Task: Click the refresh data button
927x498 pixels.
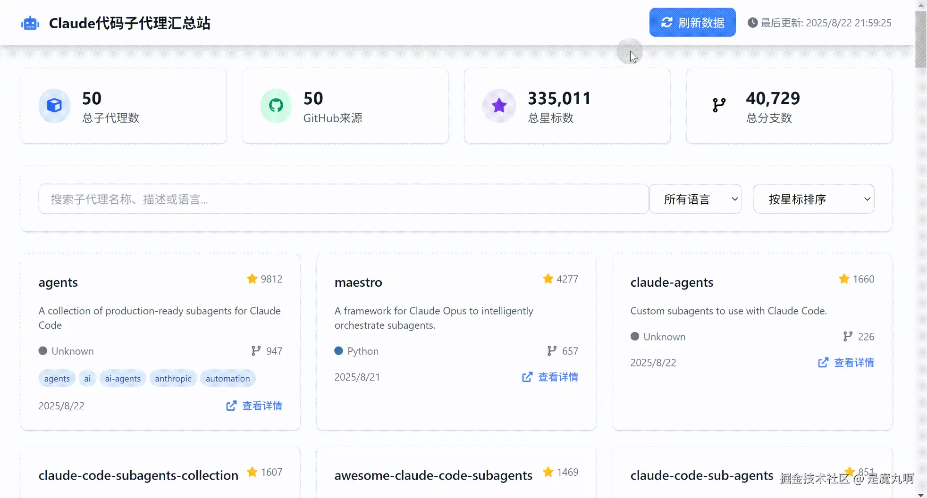Action: click(692, 22)
